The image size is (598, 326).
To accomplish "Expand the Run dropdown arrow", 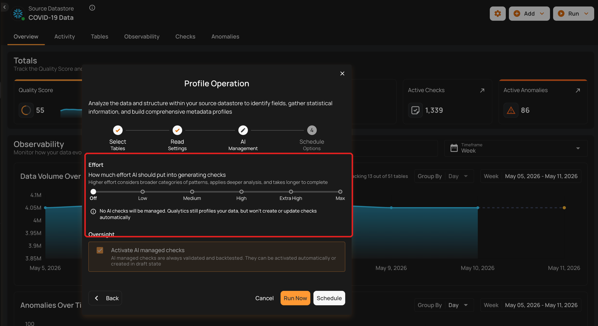I will coord(586,13).
